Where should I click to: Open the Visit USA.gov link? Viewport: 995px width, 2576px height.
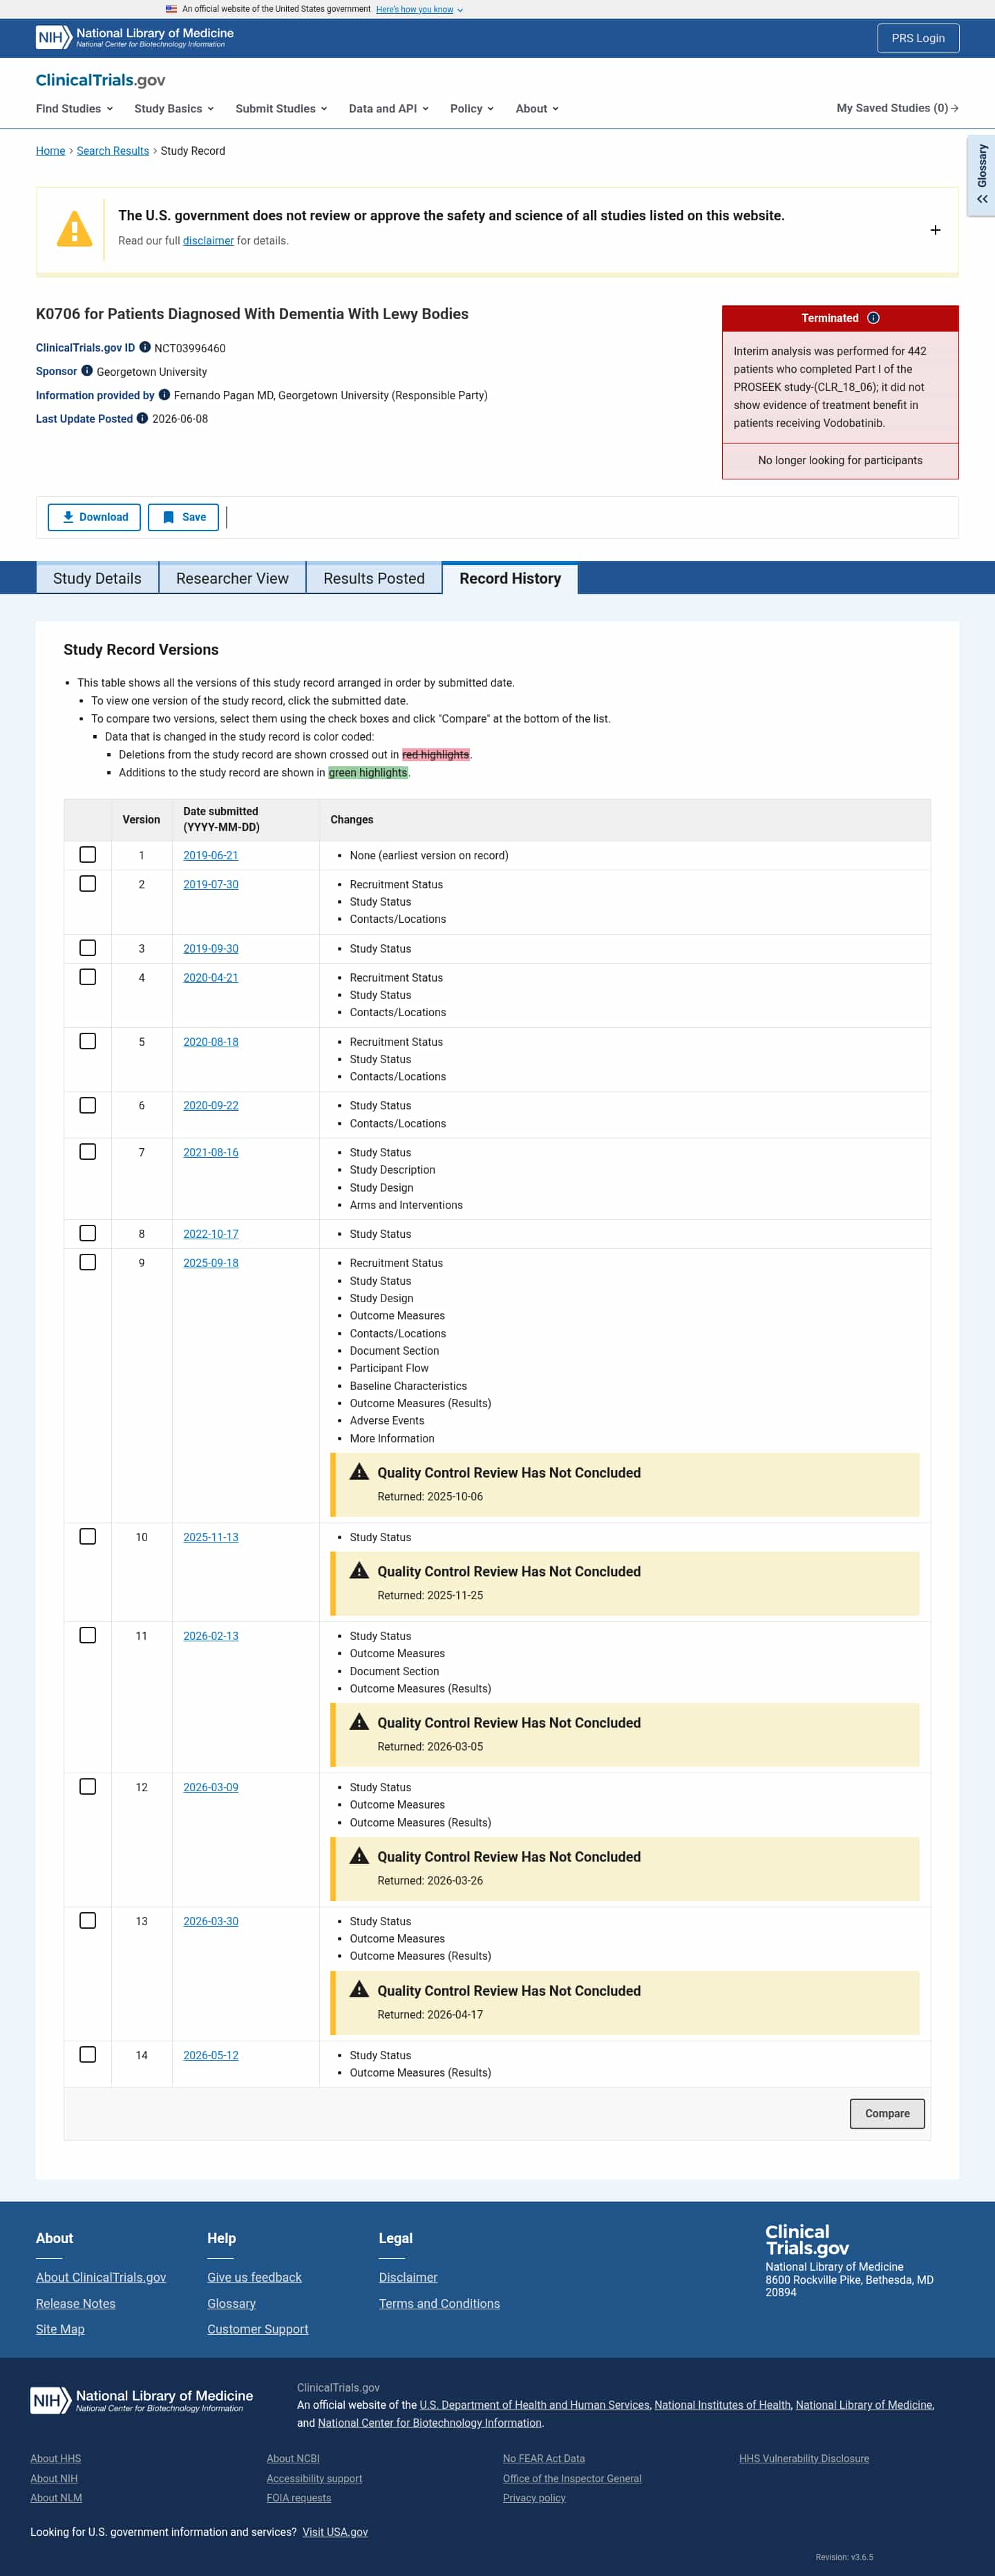click(335, 2532)
